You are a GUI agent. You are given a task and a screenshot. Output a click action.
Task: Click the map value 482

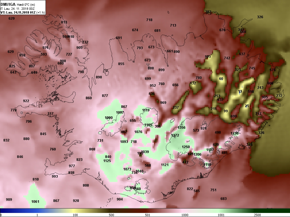pos(124,132)
